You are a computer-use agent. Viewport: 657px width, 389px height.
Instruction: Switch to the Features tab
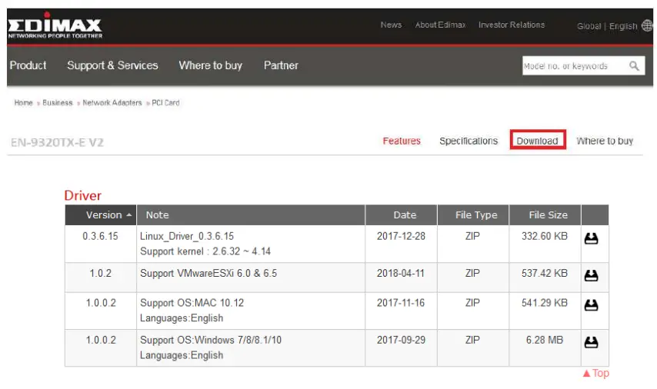tap(402, 141)
